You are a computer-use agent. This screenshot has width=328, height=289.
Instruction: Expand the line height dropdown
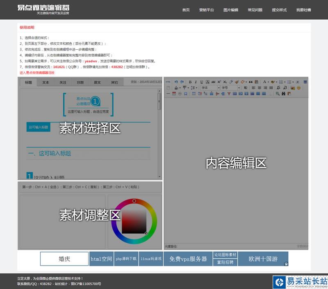click(x=196, y=88)
